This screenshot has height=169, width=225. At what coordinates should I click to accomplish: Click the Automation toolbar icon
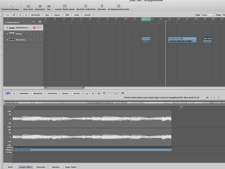40,6
